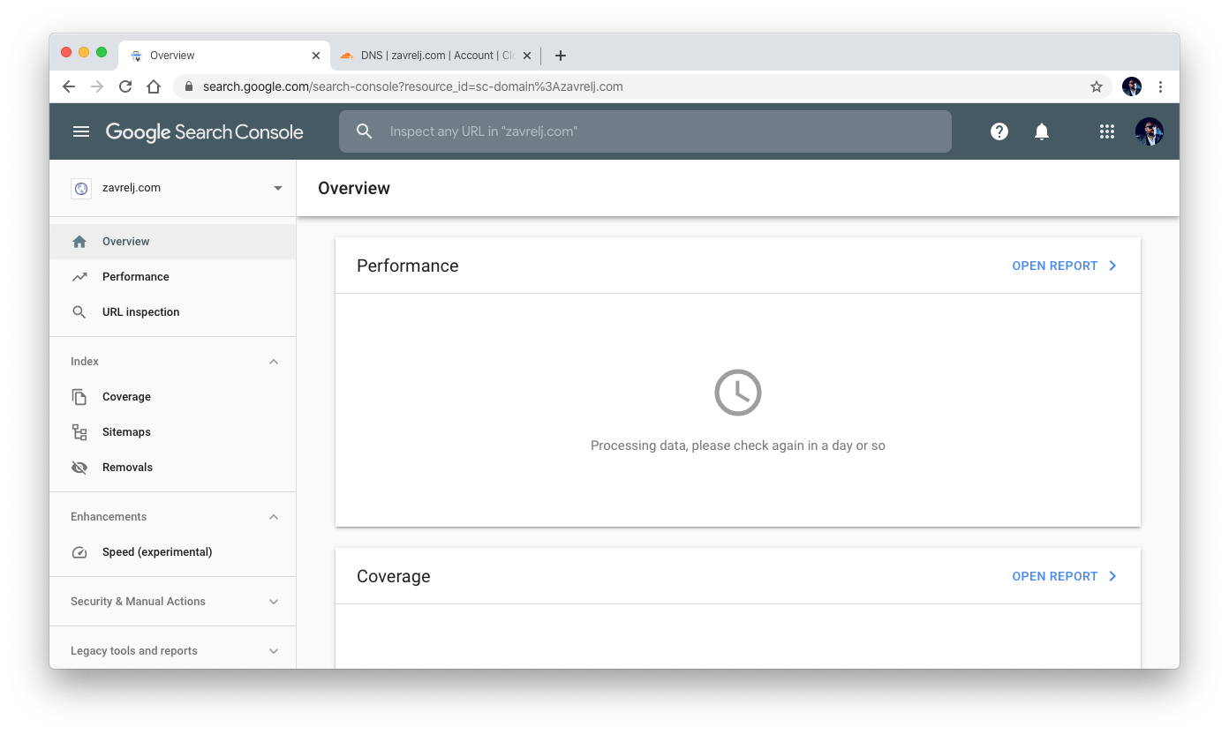Close the Overview tab
The image size is (1229, 734).
(x=316, y=56)
